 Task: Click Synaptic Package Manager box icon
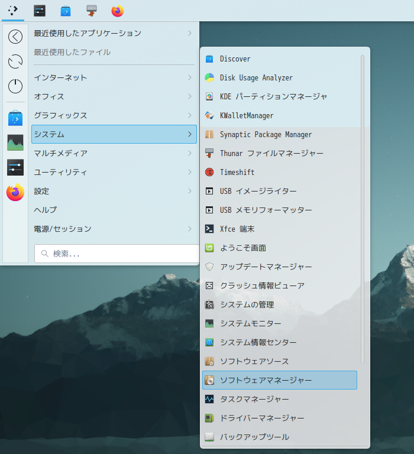(209, 134)
